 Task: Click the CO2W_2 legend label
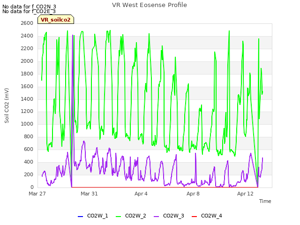[x=135, y=216]
